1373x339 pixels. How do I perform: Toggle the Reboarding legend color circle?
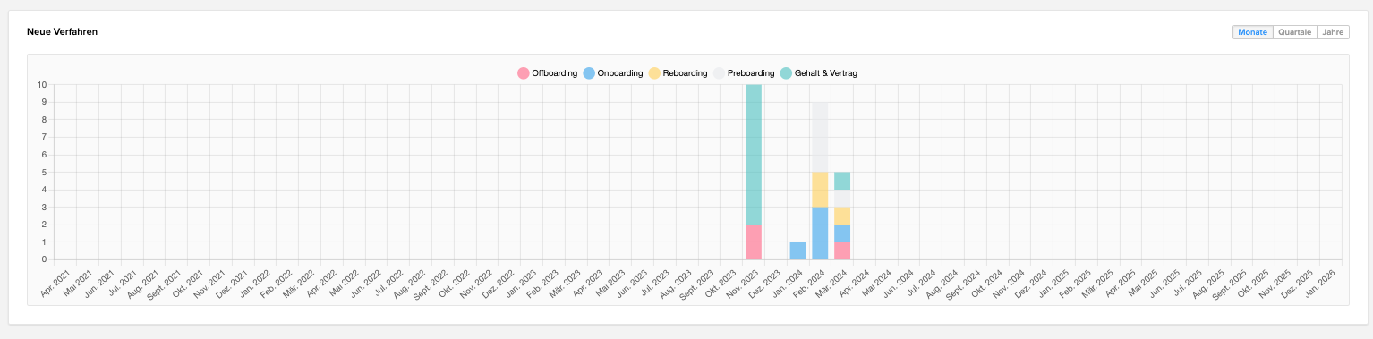pos(654,73)
